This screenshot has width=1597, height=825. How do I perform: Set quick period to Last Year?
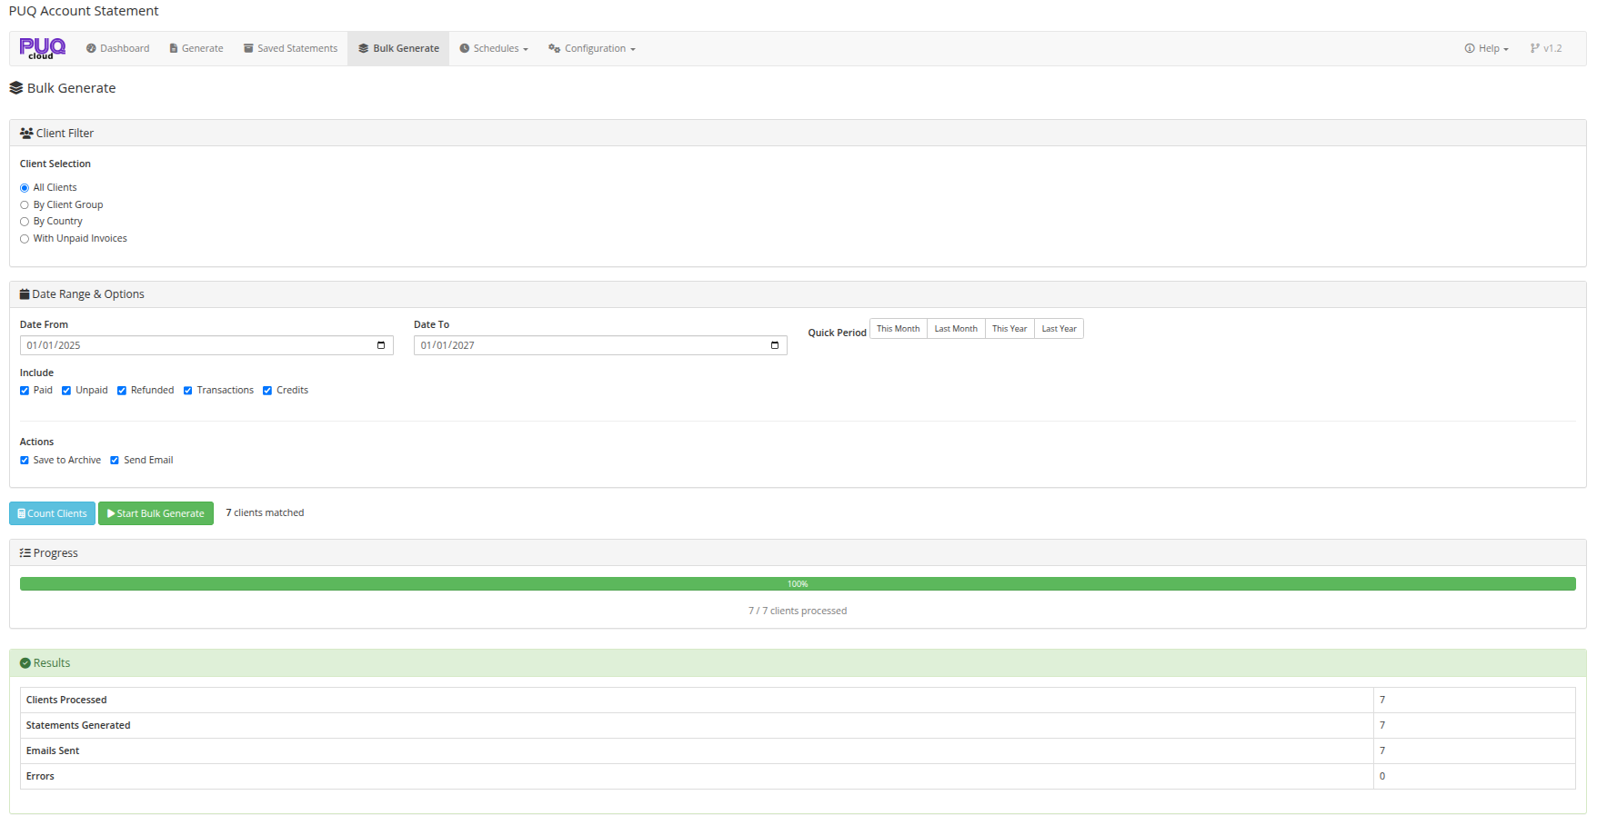(1059, 329)
